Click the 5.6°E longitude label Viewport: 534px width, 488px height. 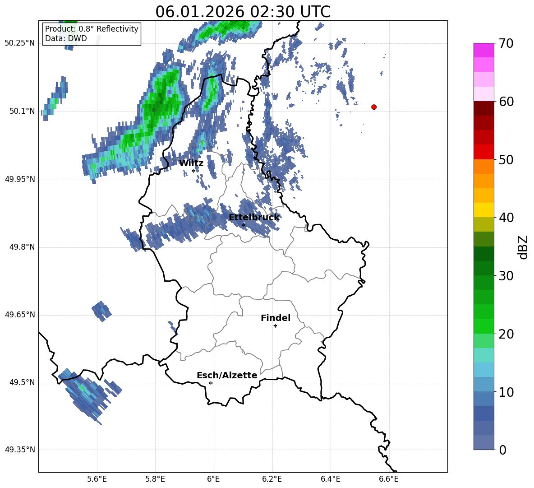[97, 479]
